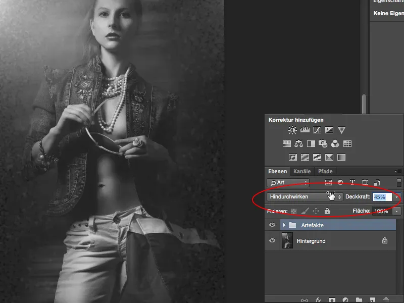Add a Vibrance adjustment (triangle icon)
The height and width of the screenshot is (303, 404).
click(x=341, y=130)
